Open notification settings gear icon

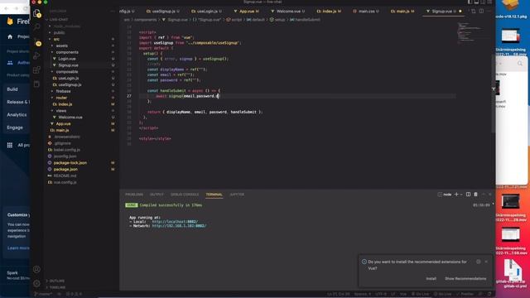point(479,262)
